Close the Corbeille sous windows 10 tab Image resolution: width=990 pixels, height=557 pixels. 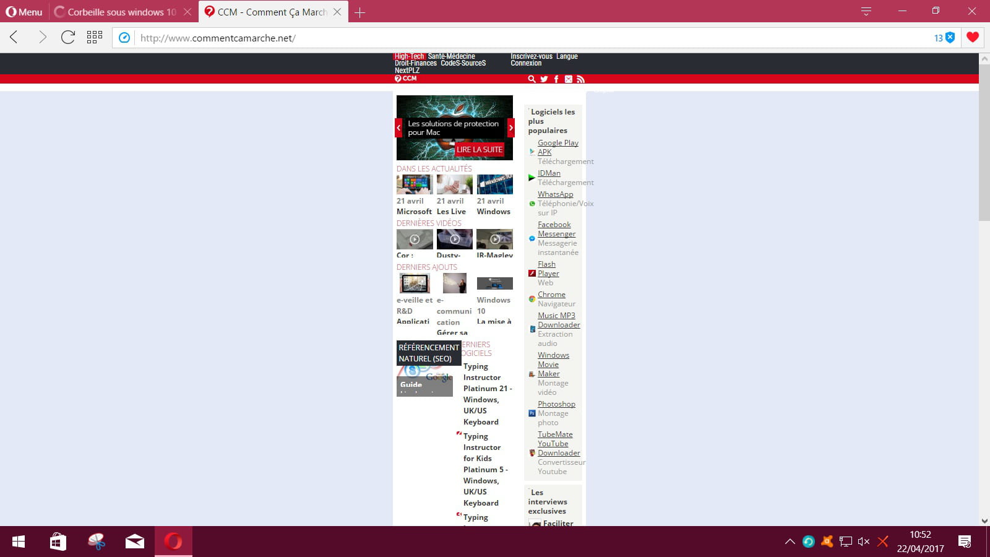(x=187, y=12)
